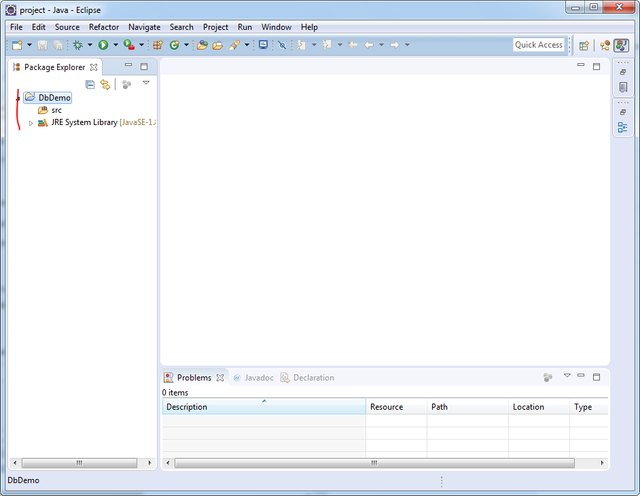The width and height of the screenshot is (640, 496).
Task: Select the Package Explorer tab
Action: (x=55, y=67)
